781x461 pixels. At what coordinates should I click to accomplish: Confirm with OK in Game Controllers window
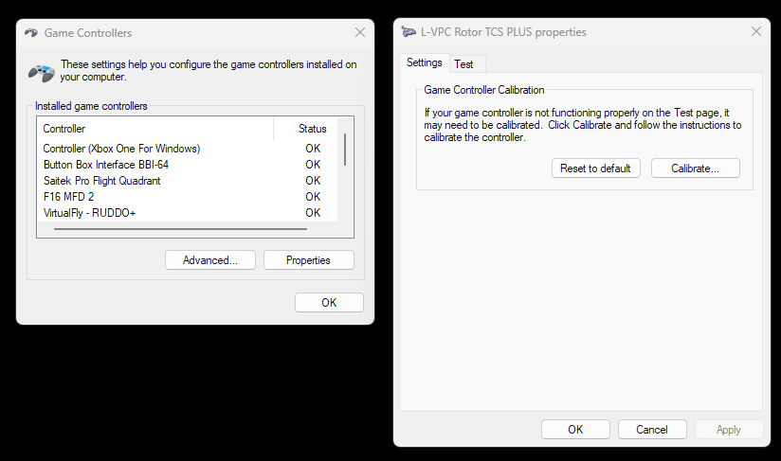(329, 302)
